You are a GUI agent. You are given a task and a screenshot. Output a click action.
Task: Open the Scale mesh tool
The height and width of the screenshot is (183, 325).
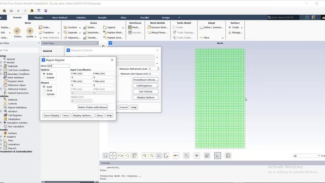(x=45, y=27)
